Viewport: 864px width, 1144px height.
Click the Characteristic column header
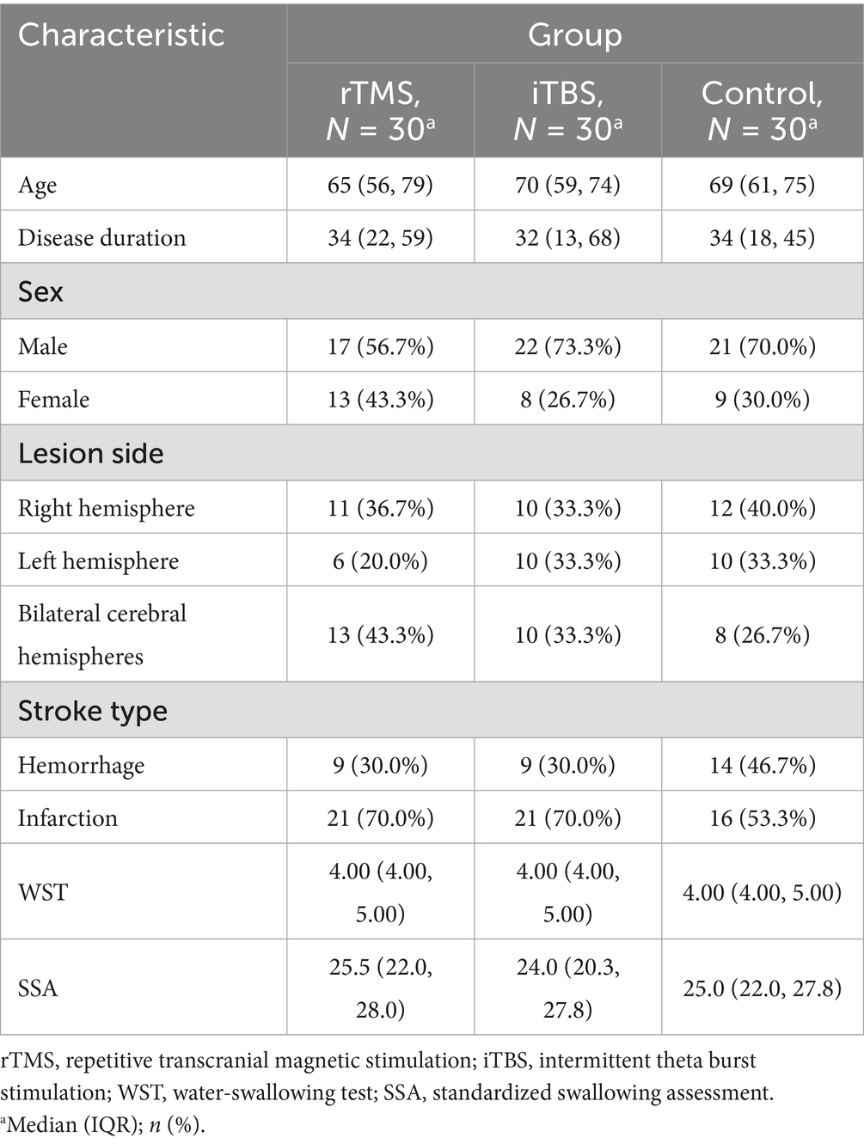pos(121,34)
